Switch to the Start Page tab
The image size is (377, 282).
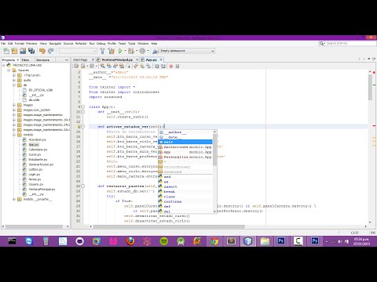coord(80,60)
